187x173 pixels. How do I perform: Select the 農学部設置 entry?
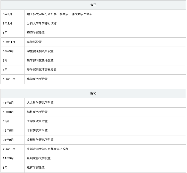pos(105,42)
